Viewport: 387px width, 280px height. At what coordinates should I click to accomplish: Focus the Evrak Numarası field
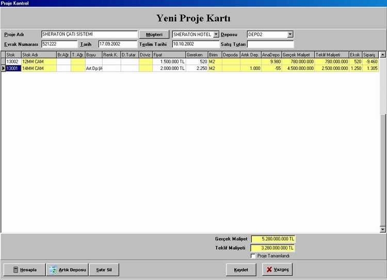[59, 44]
